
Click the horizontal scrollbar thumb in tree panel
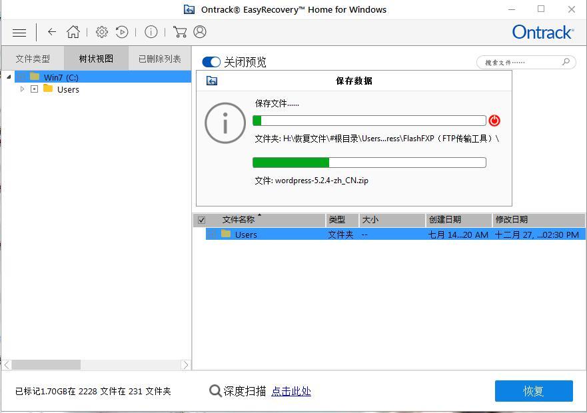[46, 364]
